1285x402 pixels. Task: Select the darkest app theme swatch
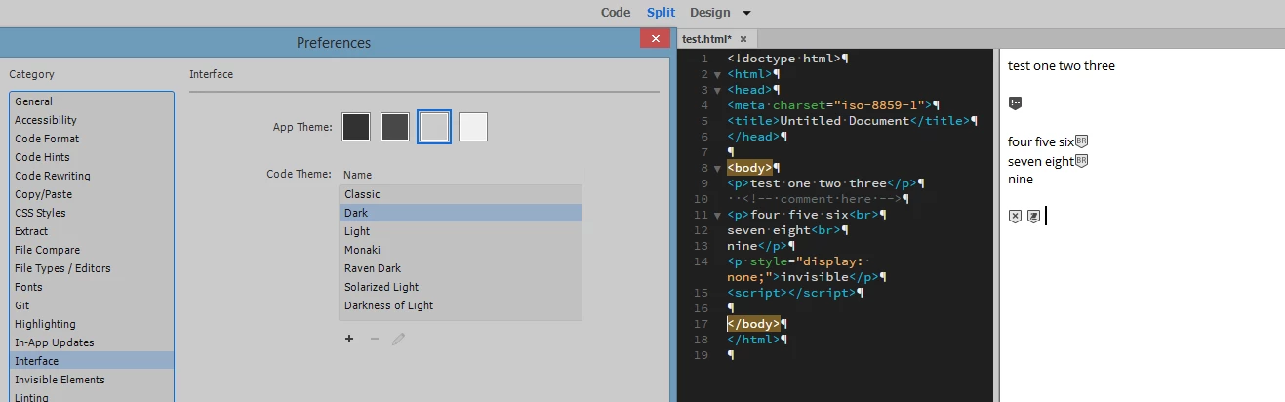(x=357, y=126)
